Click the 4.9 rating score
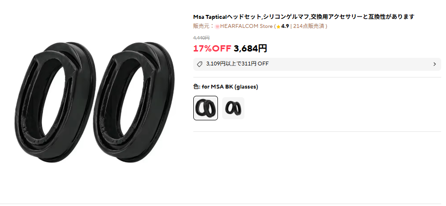446x206 pixels. [x=285, y=26]
